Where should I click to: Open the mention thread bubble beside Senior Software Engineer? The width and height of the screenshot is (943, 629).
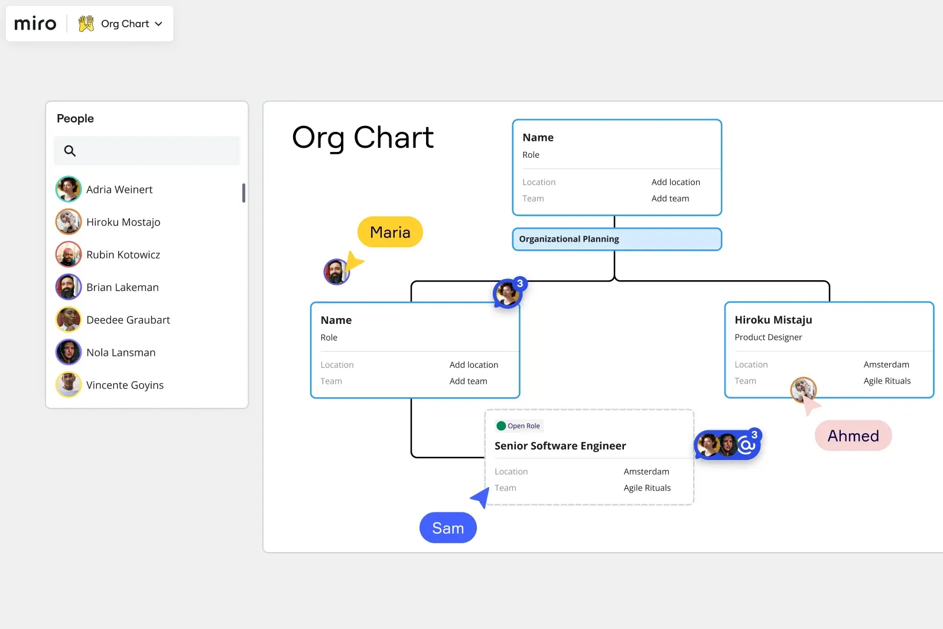click(728, 444)
